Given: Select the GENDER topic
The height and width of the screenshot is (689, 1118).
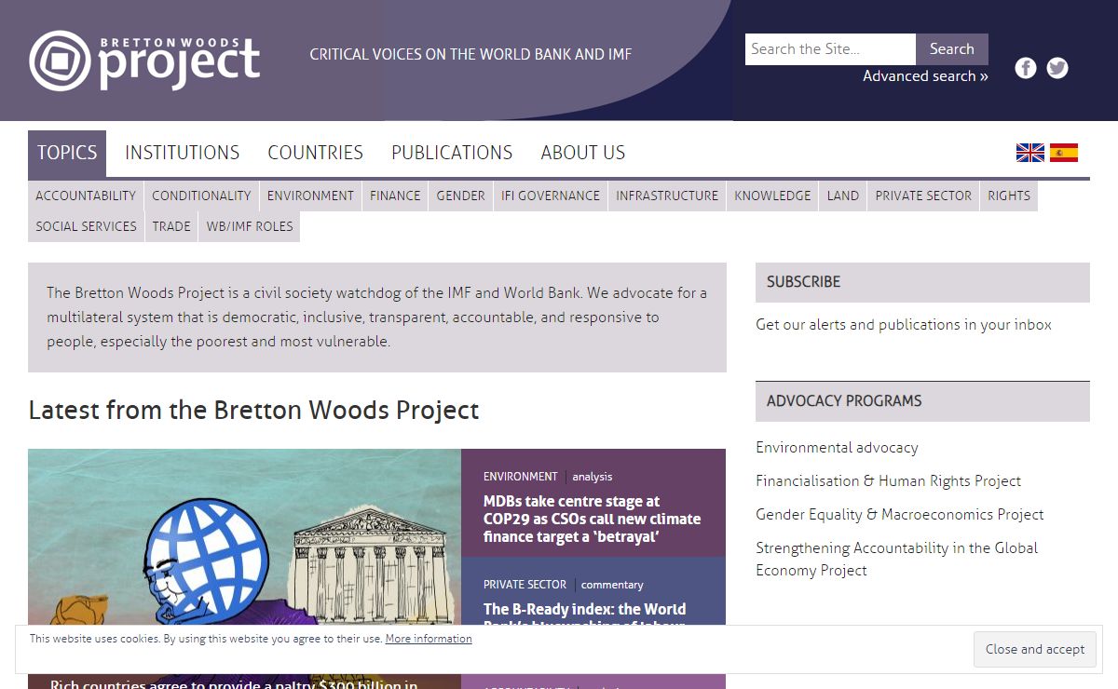Looking at the screenshot, I should (461, 196).
